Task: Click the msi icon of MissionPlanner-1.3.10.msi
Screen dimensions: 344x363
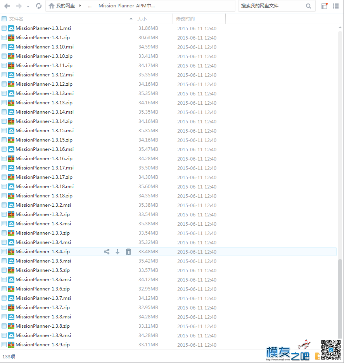Action: [x=11, y=47]
